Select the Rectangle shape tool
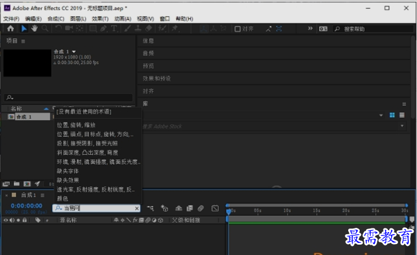Viewport: 417px width, 255px height. point(93,28)
